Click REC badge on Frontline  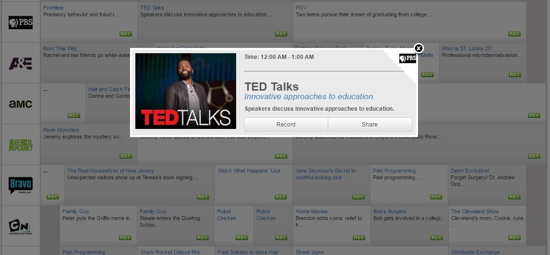click(x=126, y=34)
